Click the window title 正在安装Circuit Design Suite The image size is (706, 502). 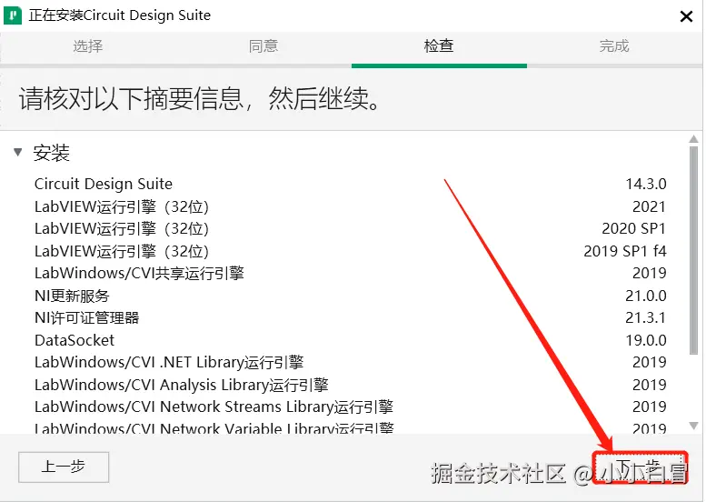point(120,15)
